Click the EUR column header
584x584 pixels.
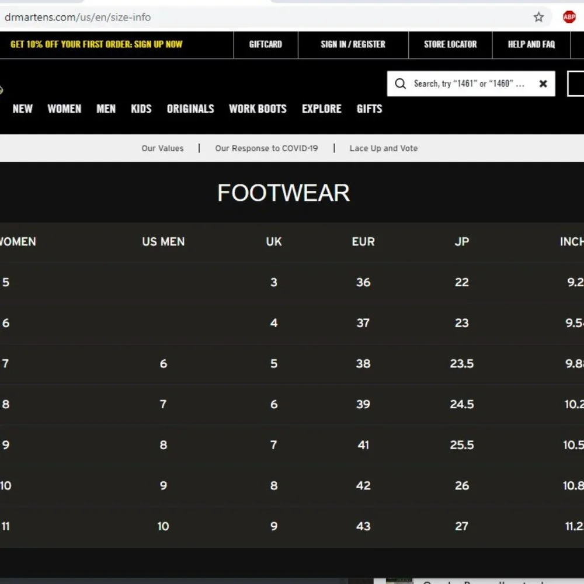[363, 242]
